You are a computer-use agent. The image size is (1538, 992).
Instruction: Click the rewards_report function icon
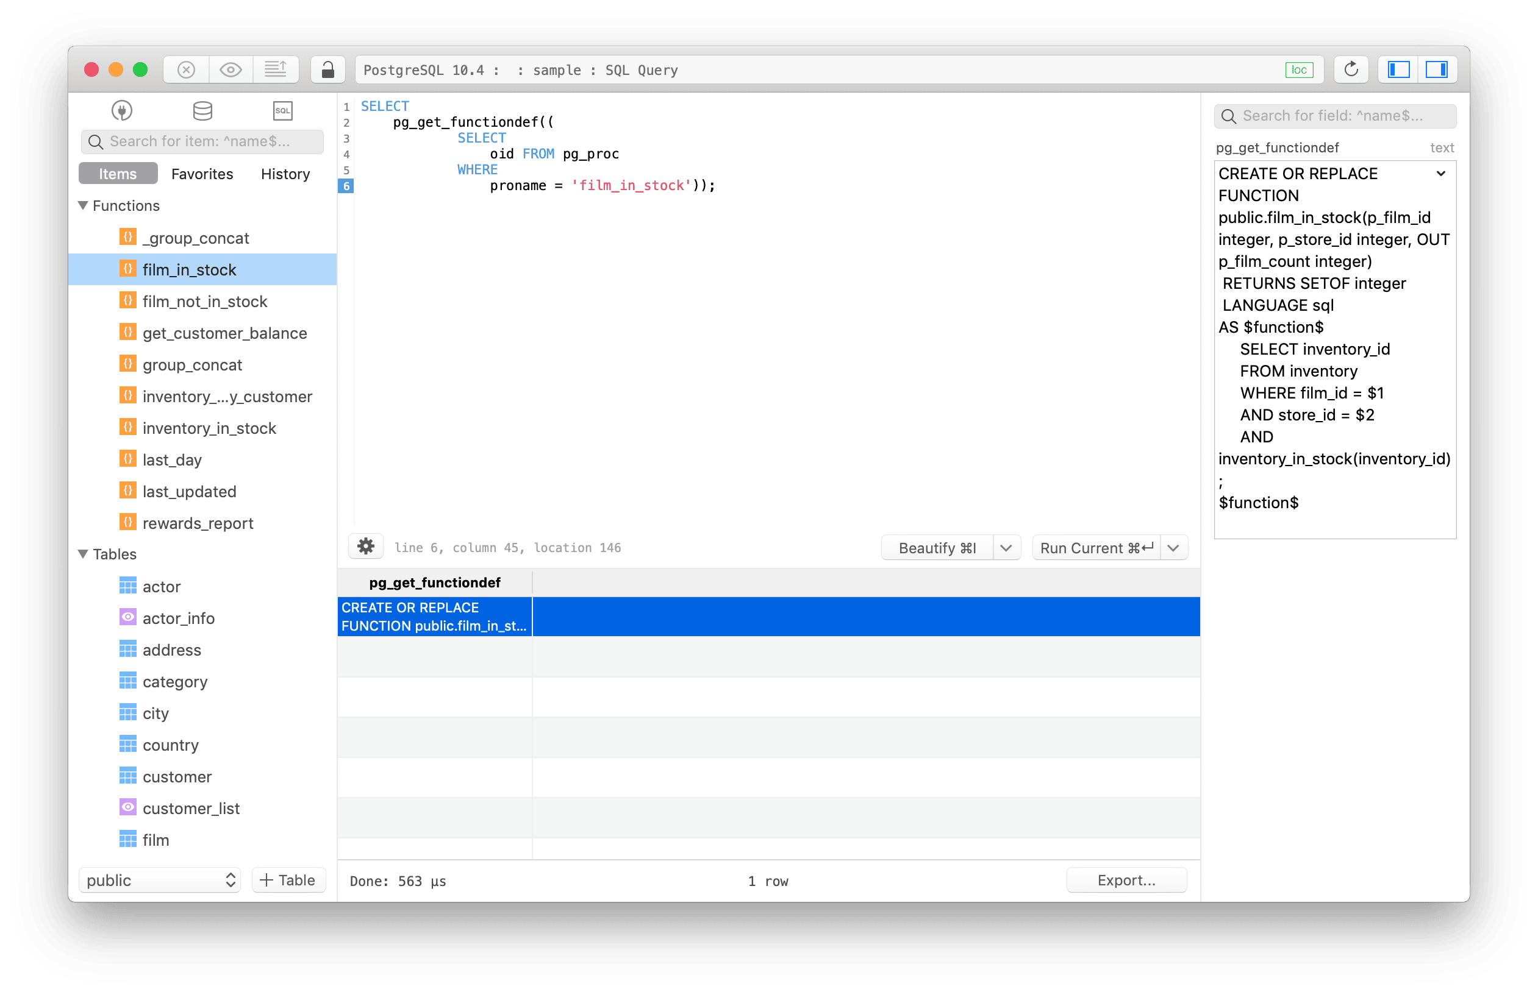point(127,522)
